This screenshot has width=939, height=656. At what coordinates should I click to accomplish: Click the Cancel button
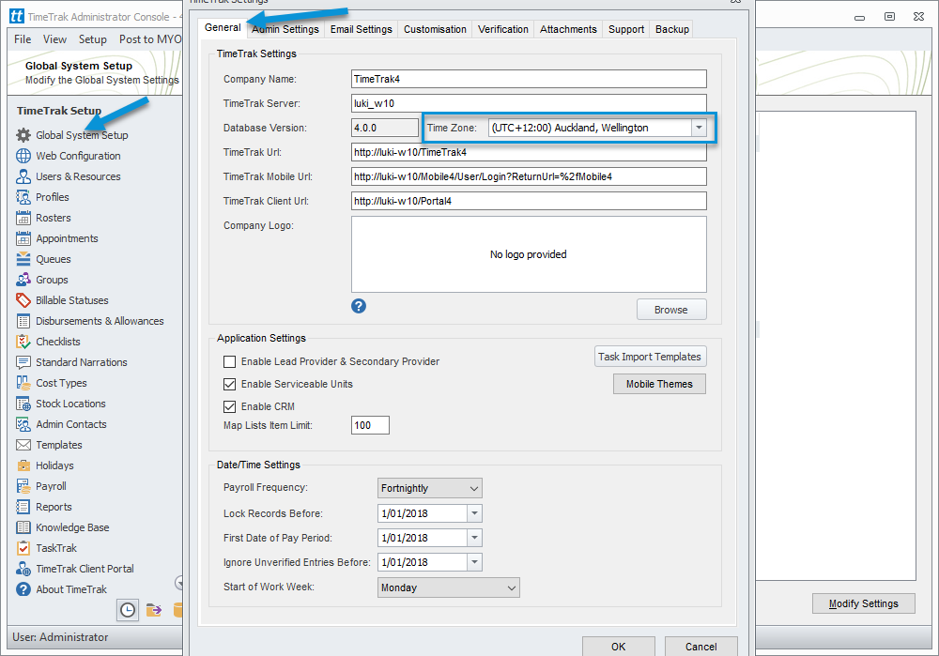tap(700, 647)
